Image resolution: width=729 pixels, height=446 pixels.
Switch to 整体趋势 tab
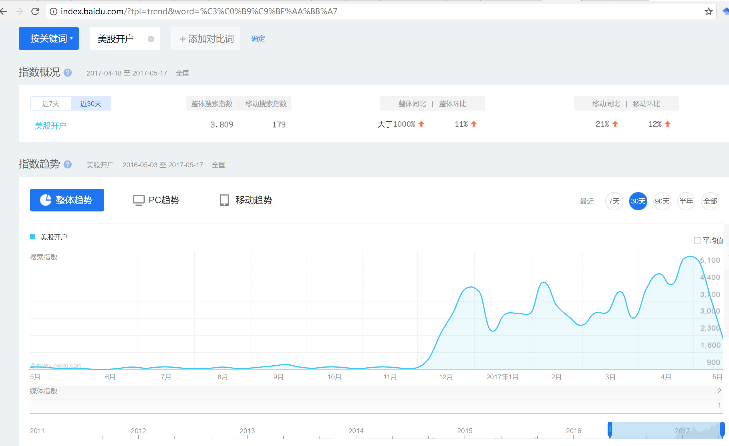tap(67, 200)
